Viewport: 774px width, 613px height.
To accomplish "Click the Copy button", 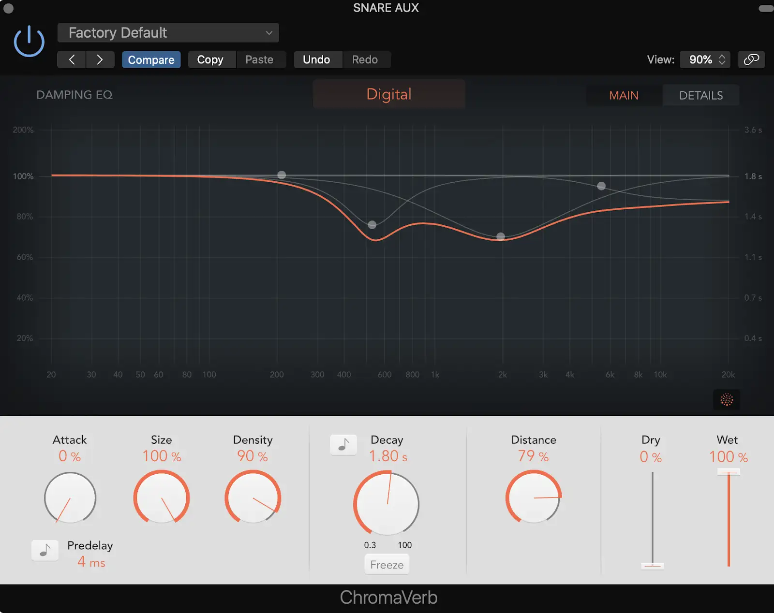I will (210, 59).
